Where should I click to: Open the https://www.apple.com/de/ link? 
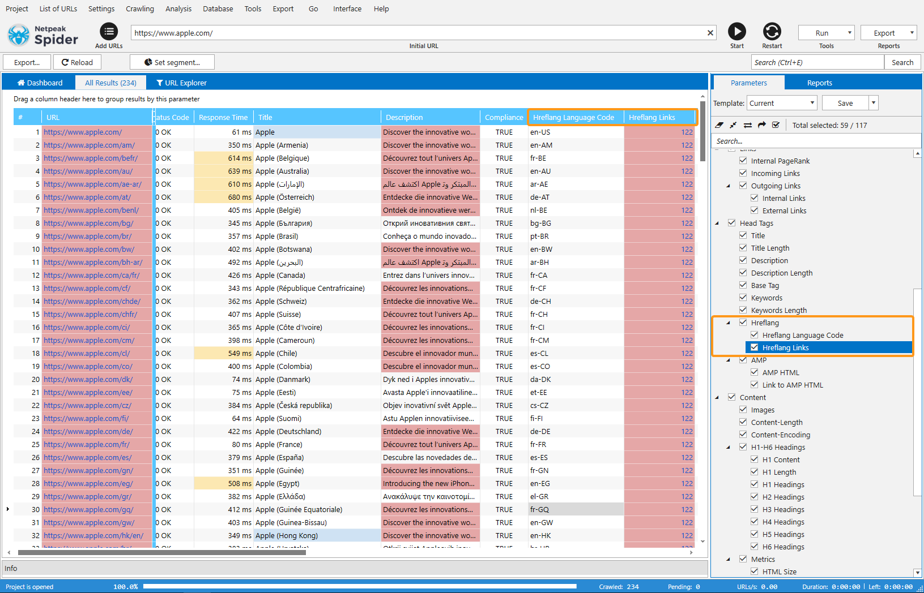pos(88,431)
